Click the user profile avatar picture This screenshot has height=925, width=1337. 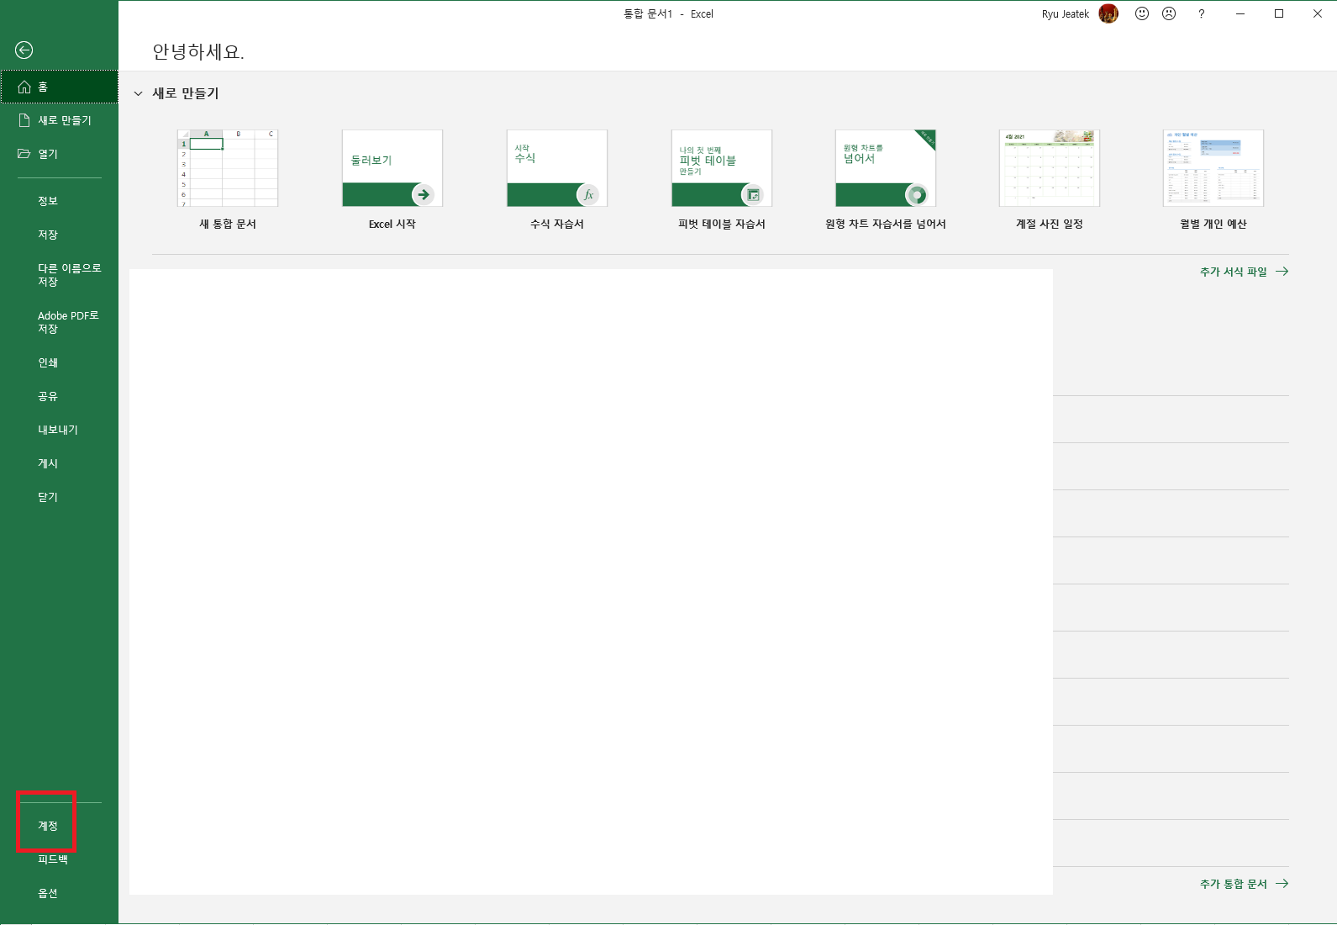click(1108, 13)
